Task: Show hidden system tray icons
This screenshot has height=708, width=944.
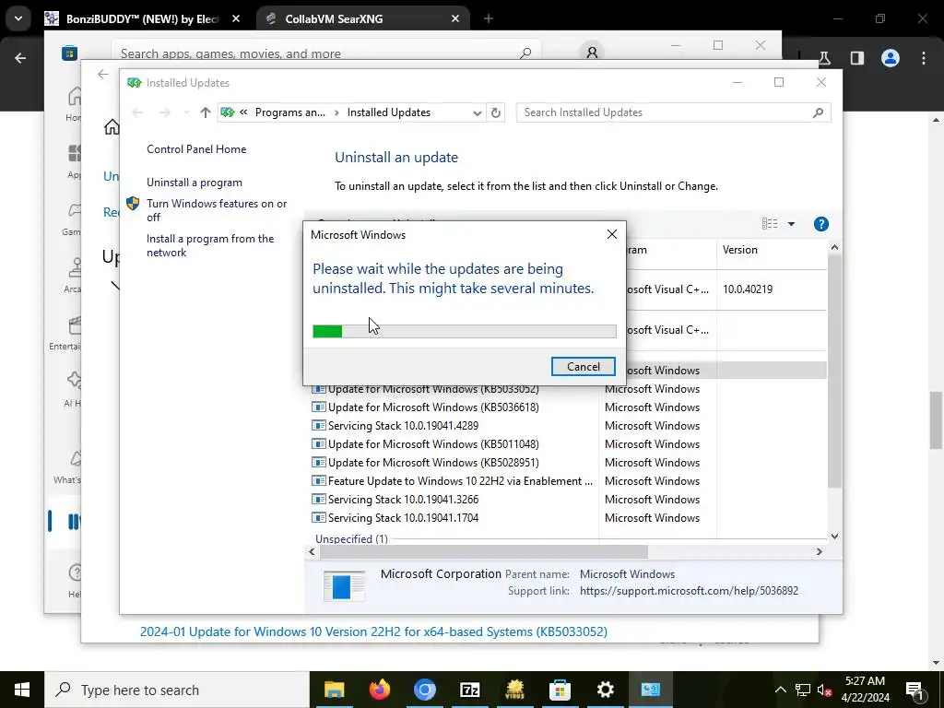Action: tap(780, 690)
